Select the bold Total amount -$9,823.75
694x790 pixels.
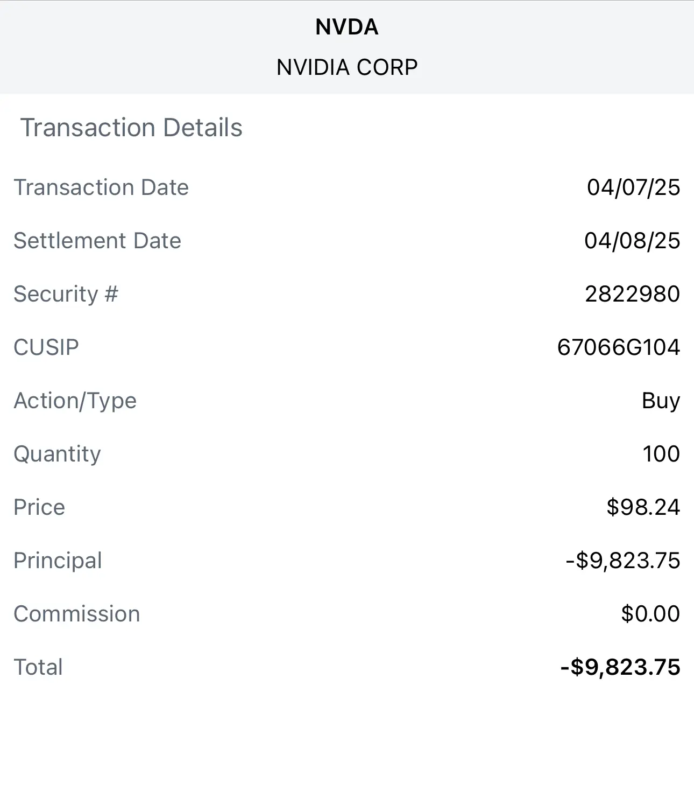click(620, 667)
